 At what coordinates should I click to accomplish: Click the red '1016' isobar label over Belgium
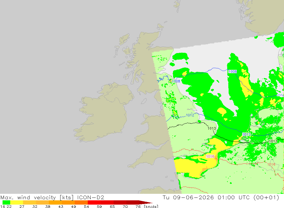(271, 164)
